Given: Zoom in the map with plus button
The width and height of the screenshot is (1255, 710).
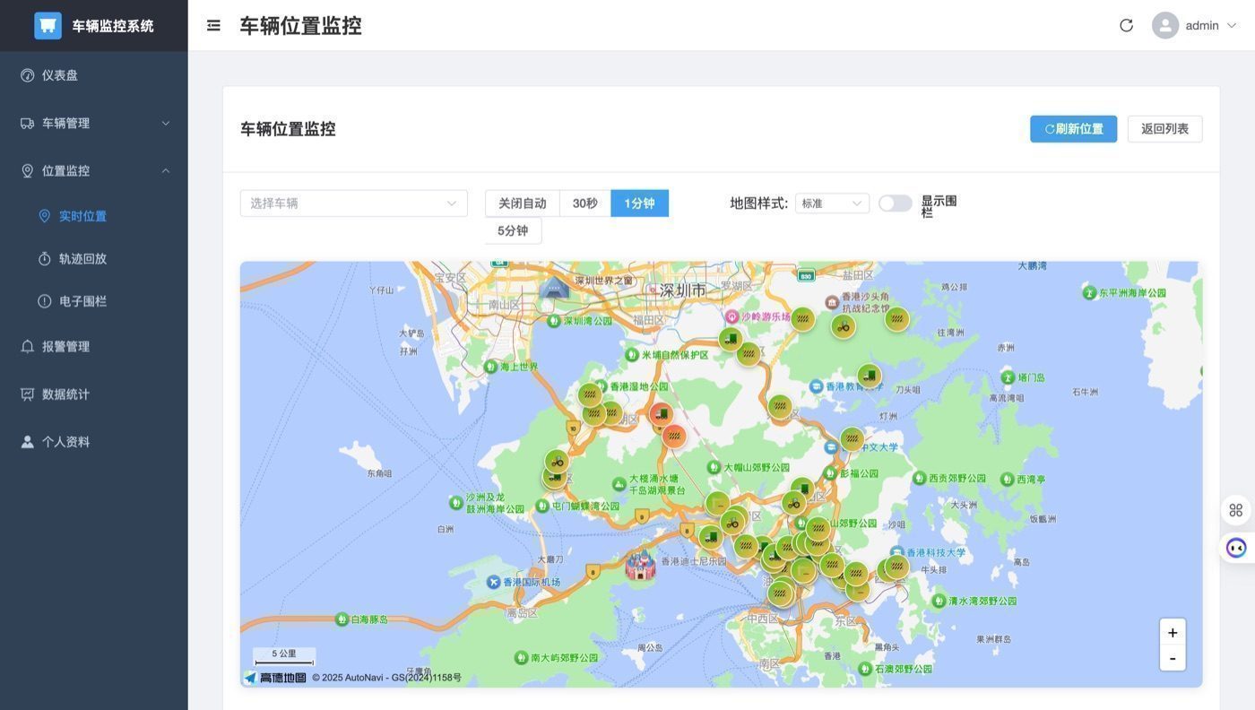Looking at the screenshot, I should pyautogui.click(x=1173, y=632).
